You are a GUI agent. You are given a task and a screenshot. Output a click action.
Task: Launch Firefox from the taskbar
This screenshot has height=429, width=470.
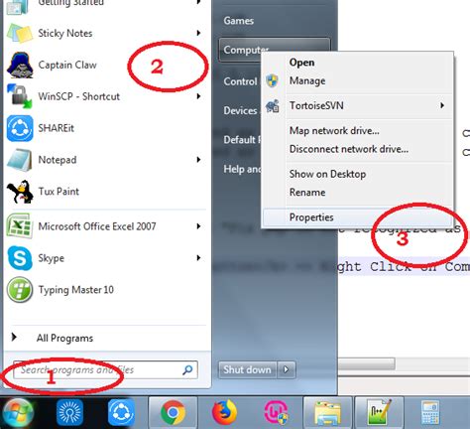point(224,412)
